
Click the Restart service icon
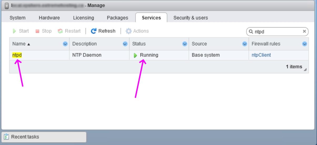pos(60,31)
